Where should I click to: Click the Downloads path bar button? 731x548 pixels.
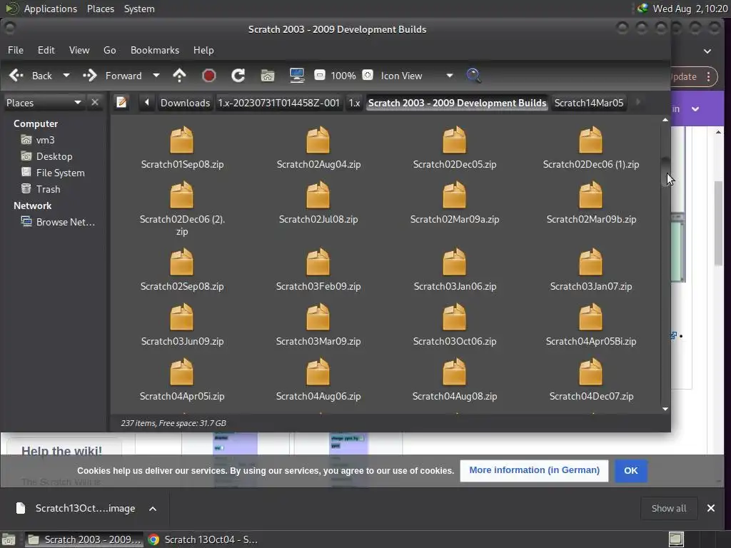(x=185, y=103)
